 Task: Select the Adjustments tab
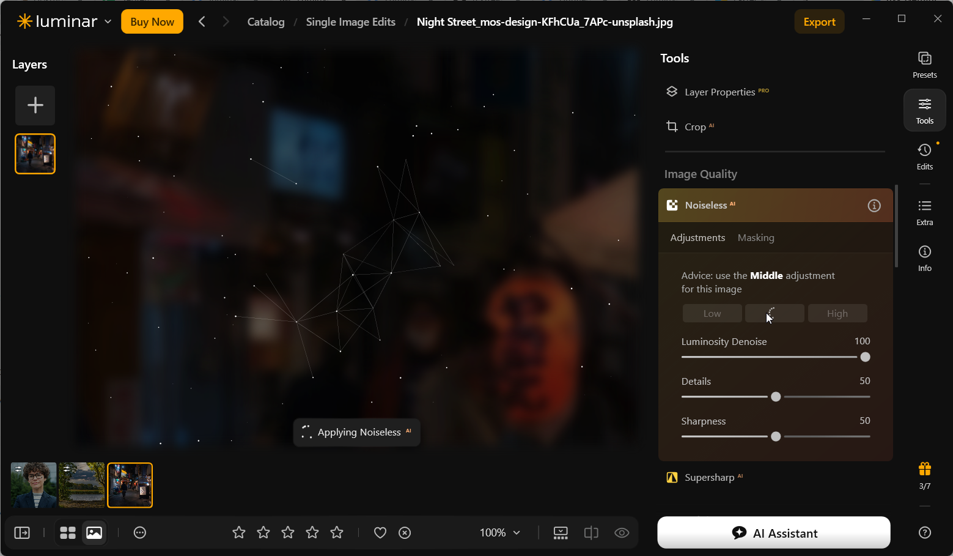tap(697, 238)
